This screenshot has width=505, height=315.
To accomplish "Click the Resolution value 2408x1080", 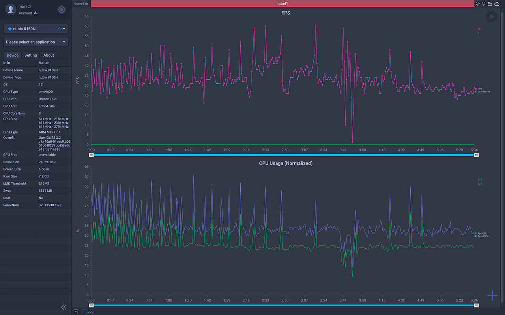I will [47, 162].
